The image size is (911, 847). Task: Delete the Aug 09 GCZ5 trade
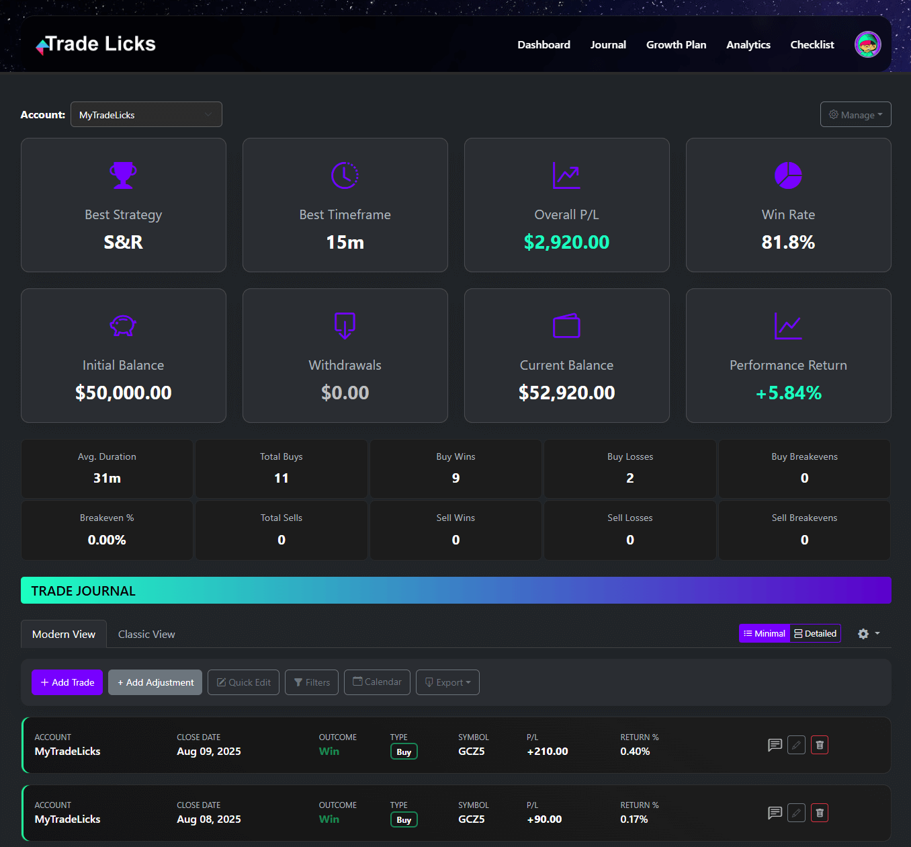819,745
